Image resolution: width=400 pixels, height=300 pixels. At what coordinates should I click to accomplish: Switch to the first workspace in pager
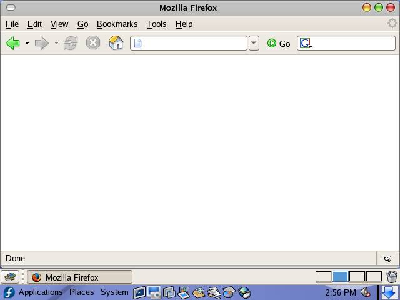323,276
